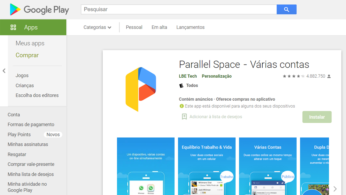Click the Instalar button
The width and height of the screenshot is (346, 195).
(x=317, y=117)
